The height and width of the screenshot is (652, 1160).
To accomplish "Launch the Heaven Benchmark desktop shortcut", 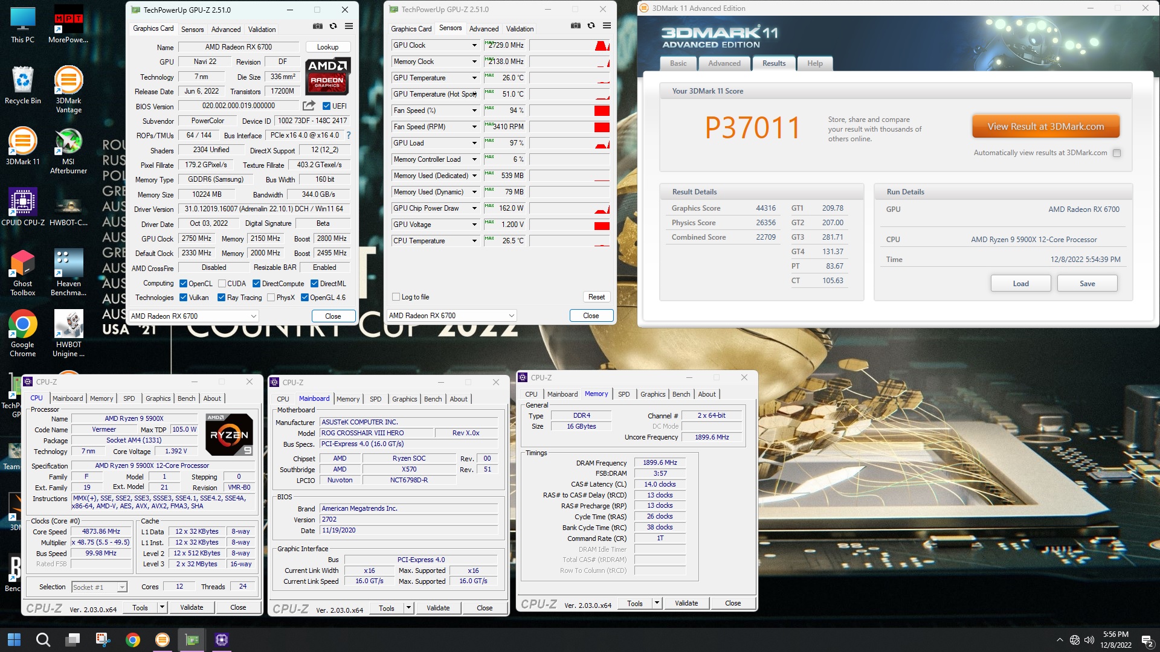I will pyautogui.click(x=68, y=272).
